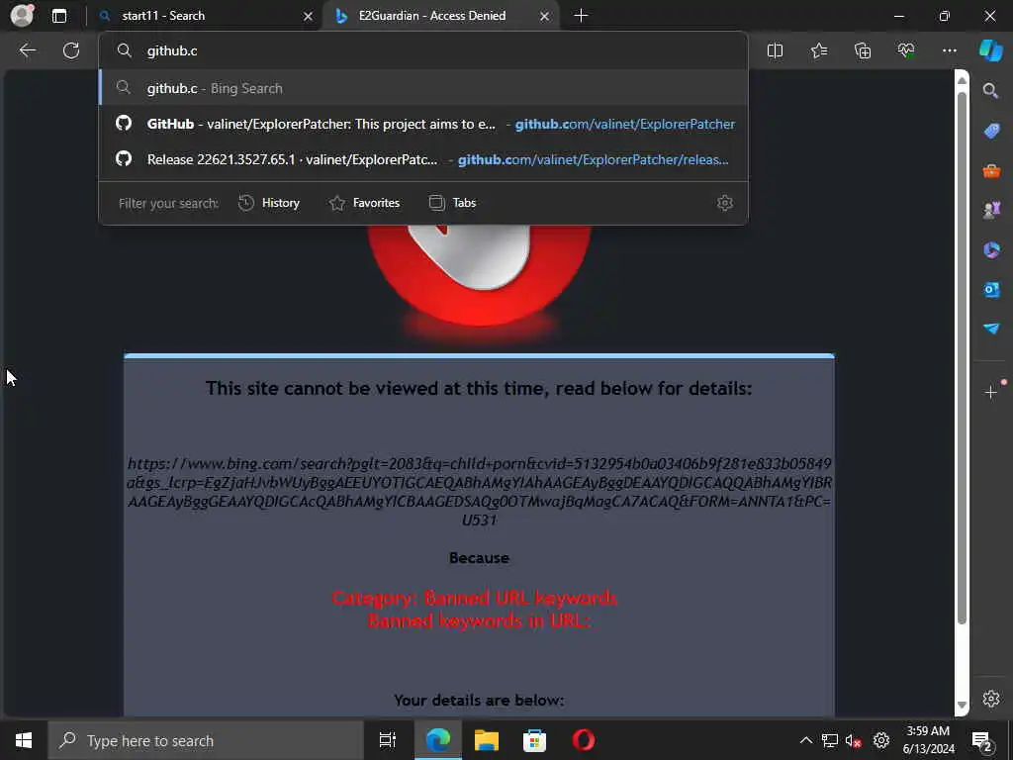This screenshot has width=1013, height=760.
Task: Open Task View on taskbar
Action: [387, 740]
